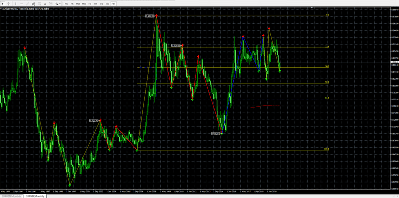Click the chart shift triangle marker
399x198 pixels.
click(312, 8)
